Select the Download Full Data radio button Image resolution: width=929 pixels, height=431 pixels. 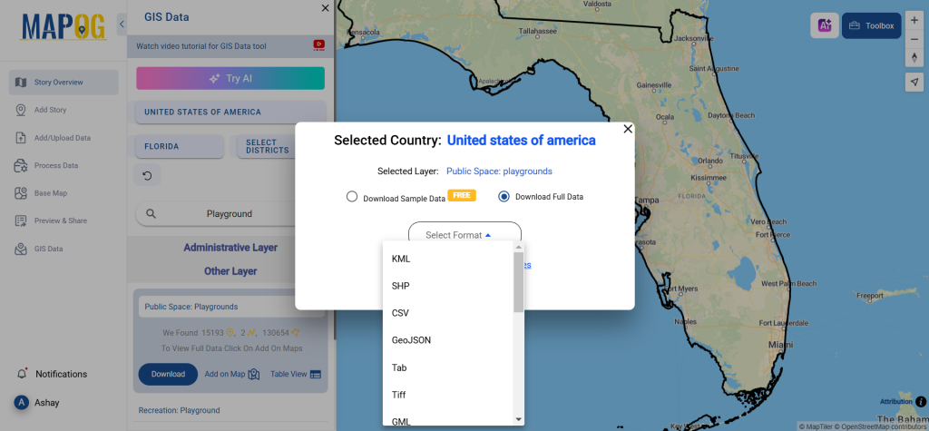(x=504, y=196)
